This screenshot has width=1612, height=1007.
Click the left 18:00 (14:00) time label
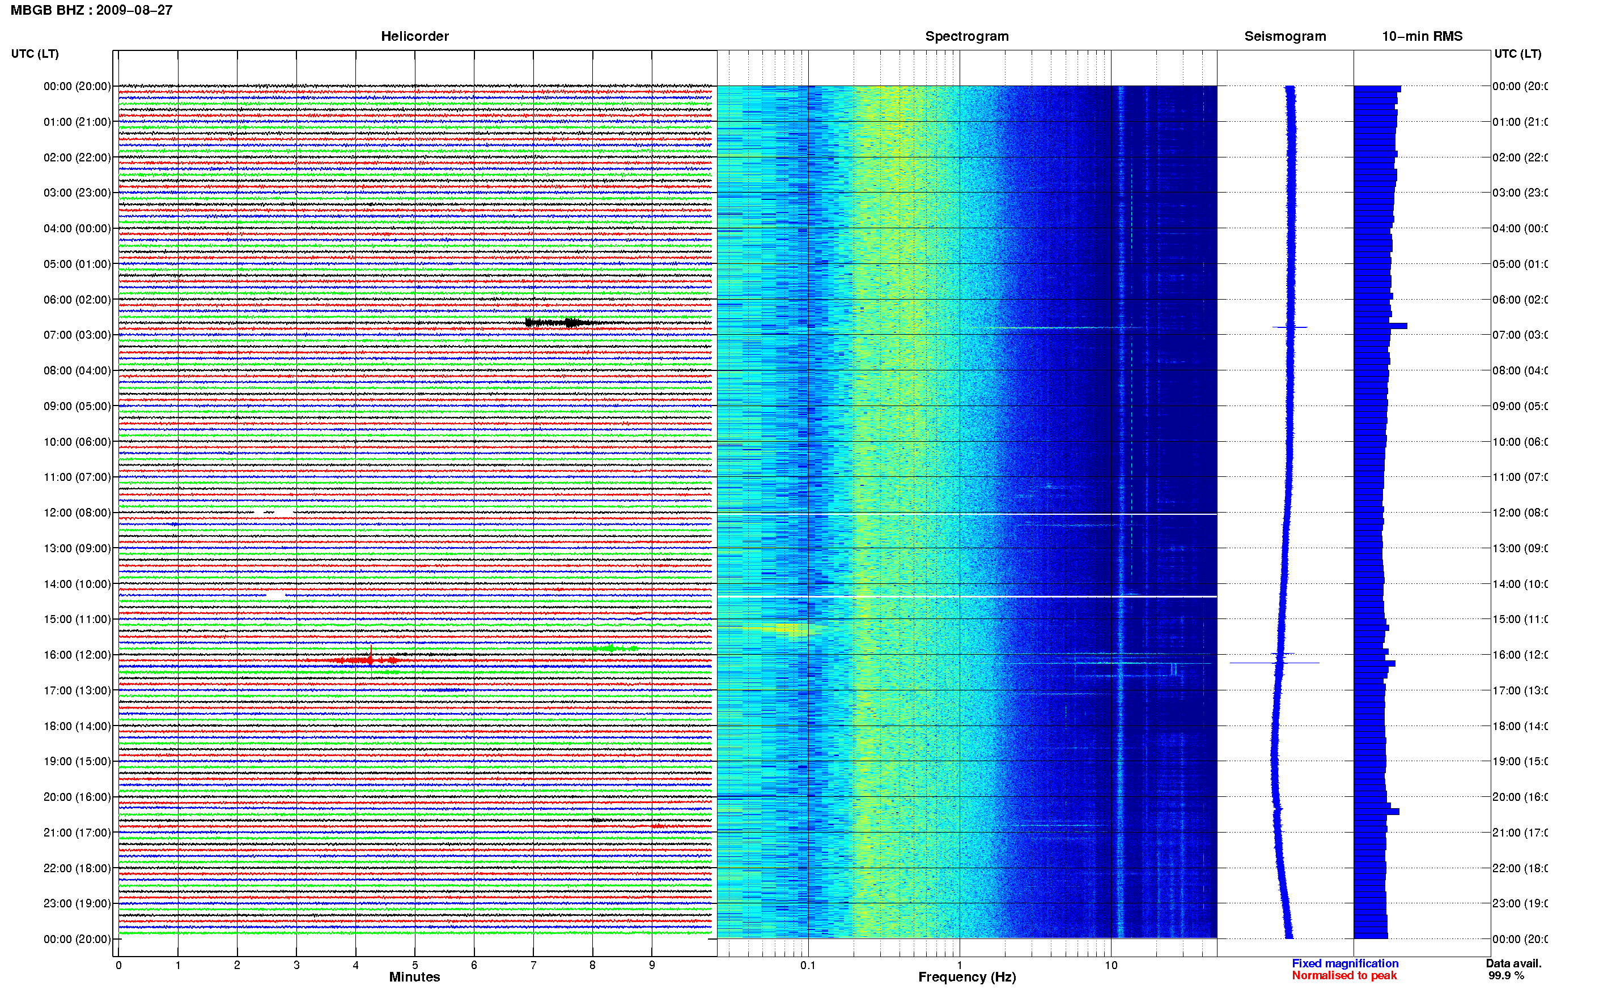pos(77,726)
